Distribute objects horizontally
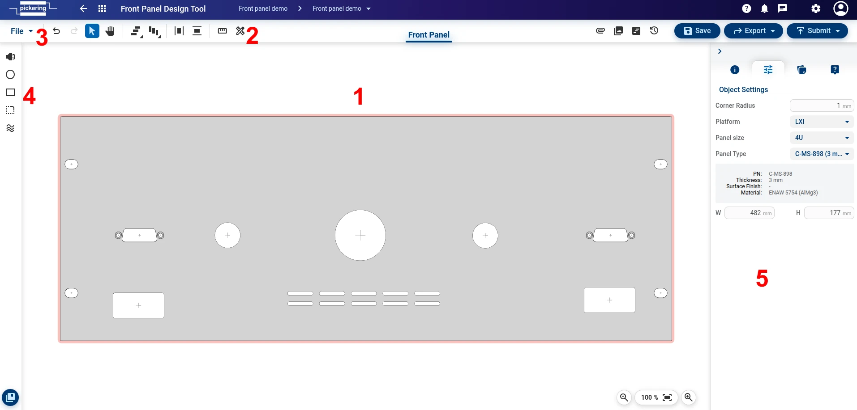Image resolution: width=857 pixels, height=410 pixels. (x=179, y=31)
